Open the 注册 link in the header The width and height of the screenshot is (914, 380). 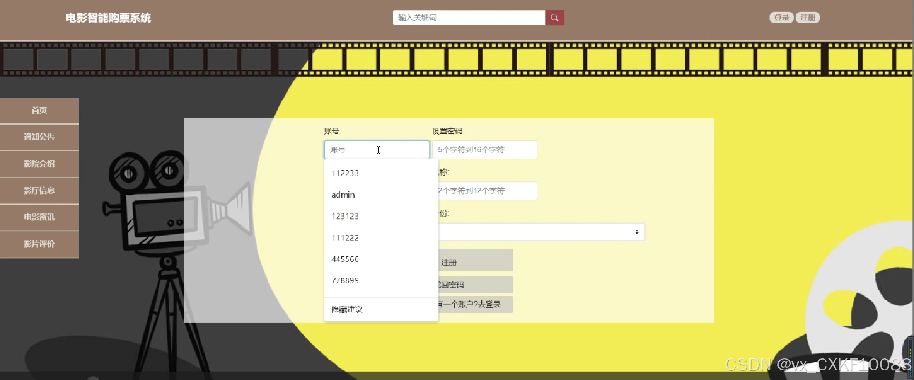808,18
